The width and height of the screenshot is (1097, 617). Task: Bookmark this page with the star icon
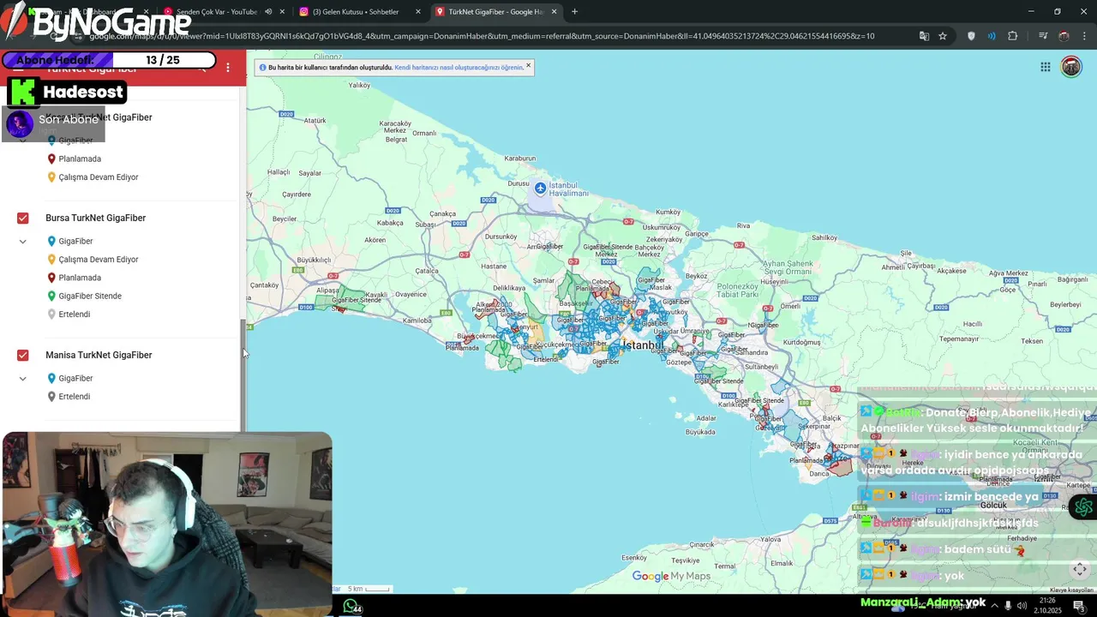[943, 36]
